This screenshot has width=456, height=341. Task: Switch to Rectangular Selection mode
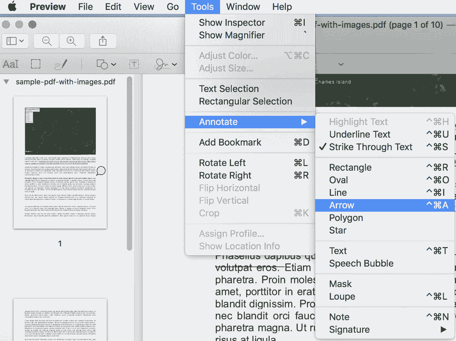click(245, 101)
